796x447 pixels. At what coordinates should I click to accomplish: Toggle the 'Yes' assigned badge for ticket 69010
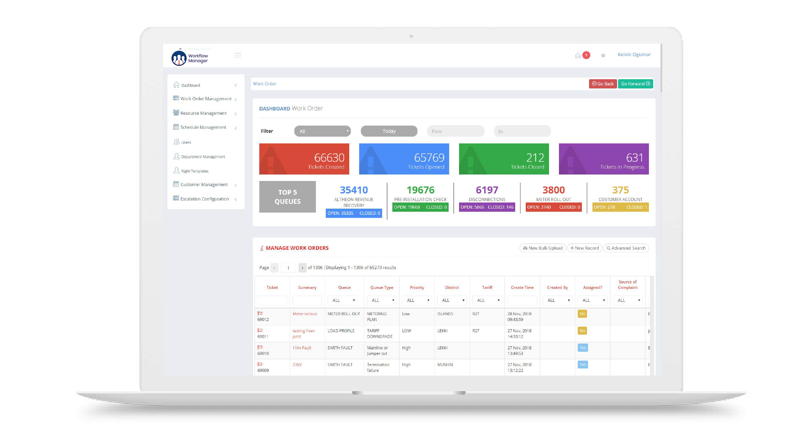[x=583, y=348]
